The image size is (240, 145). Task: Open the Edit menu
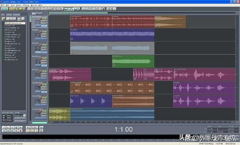coord(8,5)
